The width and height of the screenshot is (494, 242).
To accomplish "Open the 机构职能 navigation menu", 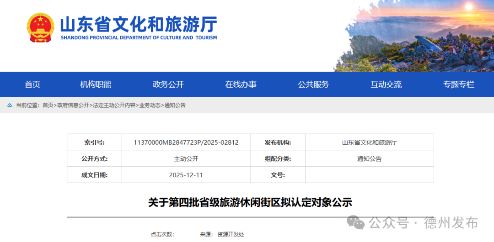I will 96,84.
